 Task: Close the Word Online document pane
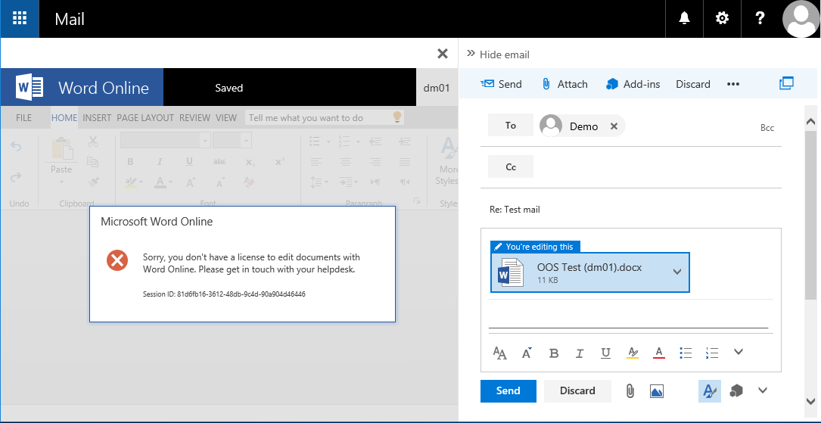coord(443,54)
